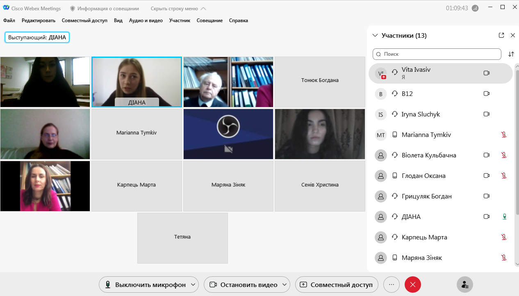Click the connection signal strength icon
The width and height of the screenshot is (519, 296).
[x=475, y=8]
